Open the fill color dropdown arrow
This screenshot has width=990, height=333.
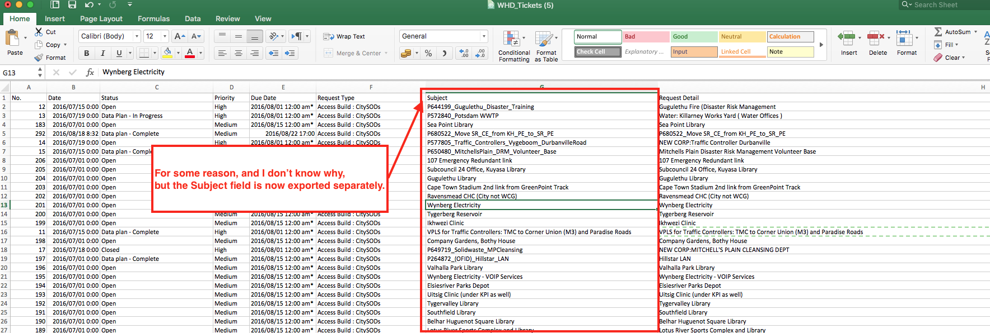click(178, 53)
